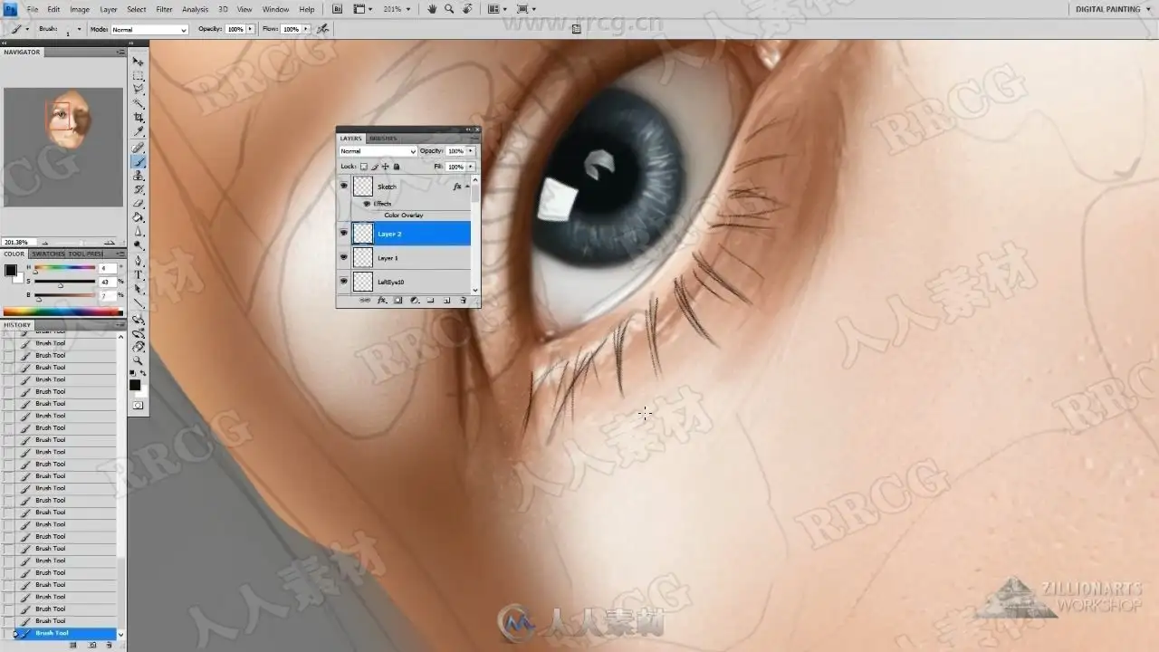
Task: Pick a color from the color ramp
Action: [x=62, y=312]
